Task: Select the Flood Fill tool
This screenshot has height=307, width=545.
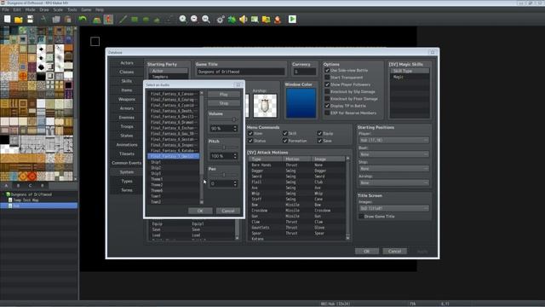Action: coord(157,19)
